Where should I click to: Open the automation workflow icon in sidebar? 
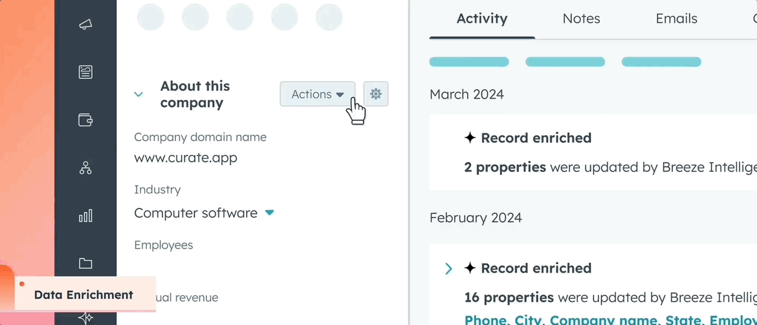85,168
